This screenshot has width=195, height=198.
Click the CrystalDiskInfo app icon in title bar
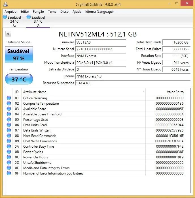pos(5,4)
